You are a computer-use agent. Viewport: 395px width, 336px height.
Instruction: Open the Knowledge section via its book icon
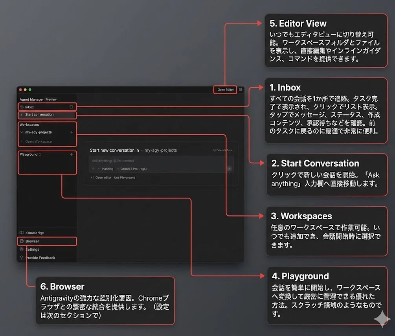coord(22,233)
